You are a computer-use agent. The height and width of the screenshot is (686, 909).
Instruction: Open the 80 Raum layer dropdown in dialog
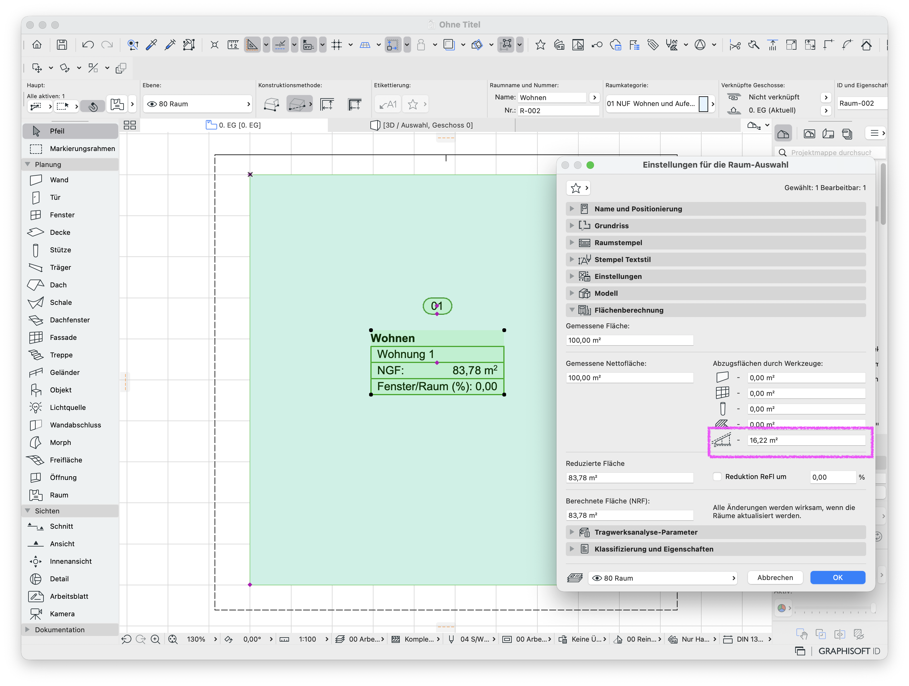[x=663, y=578]
